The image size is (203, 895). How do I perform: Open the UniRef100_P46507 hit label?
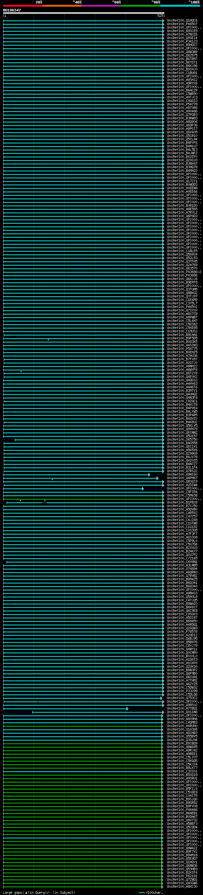pyautogui.click(x=182, y=24)
